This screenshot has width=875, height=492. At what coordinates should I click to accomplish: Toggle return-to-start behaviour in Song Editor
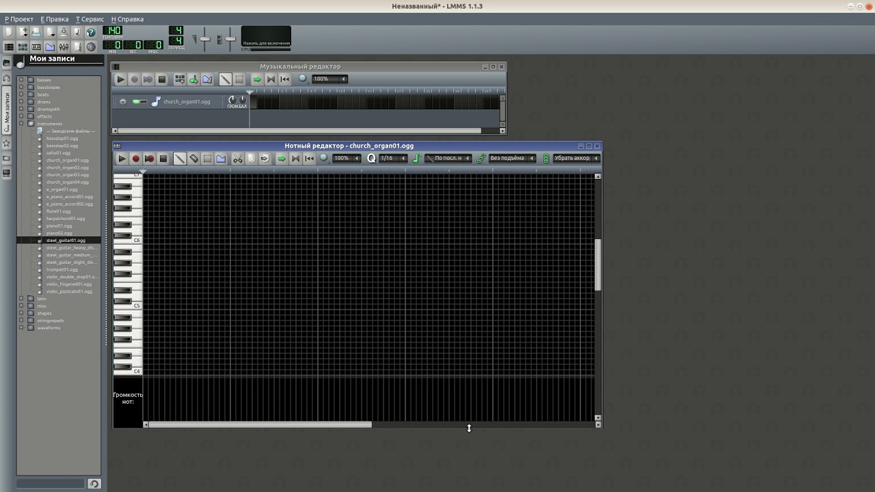tap(284, 79)
